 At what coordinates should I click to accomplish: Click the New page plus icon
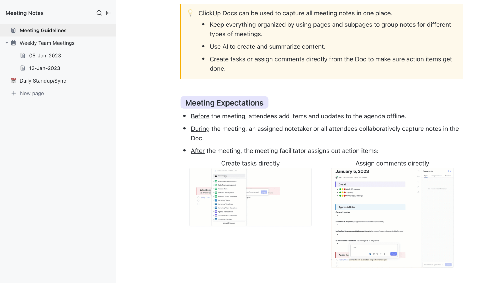click(x=13, y=93)
